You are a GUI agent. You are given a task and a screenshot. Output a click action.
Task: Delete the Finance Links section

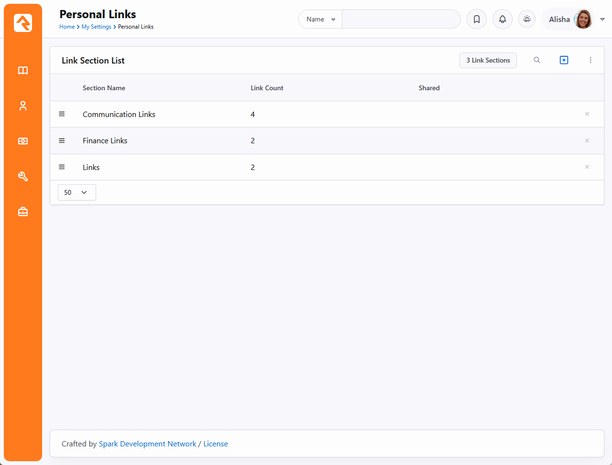pos(587,141)
